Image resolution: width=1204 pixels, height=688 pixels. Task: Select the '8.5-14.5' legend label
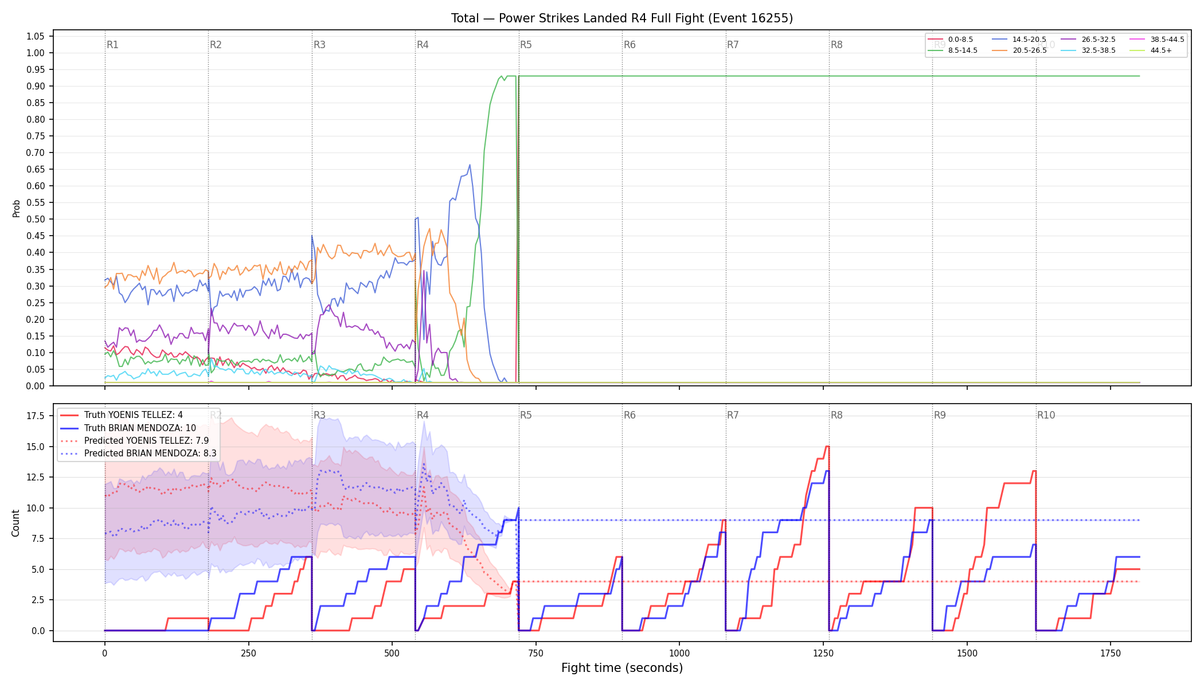963,50
